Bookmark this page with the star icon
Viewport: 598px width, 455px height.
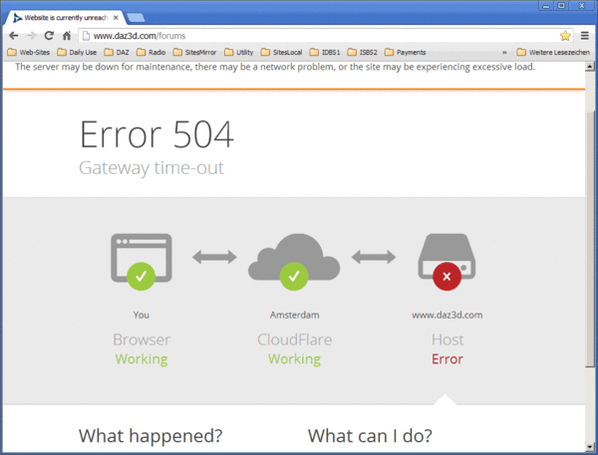point(565,36)
